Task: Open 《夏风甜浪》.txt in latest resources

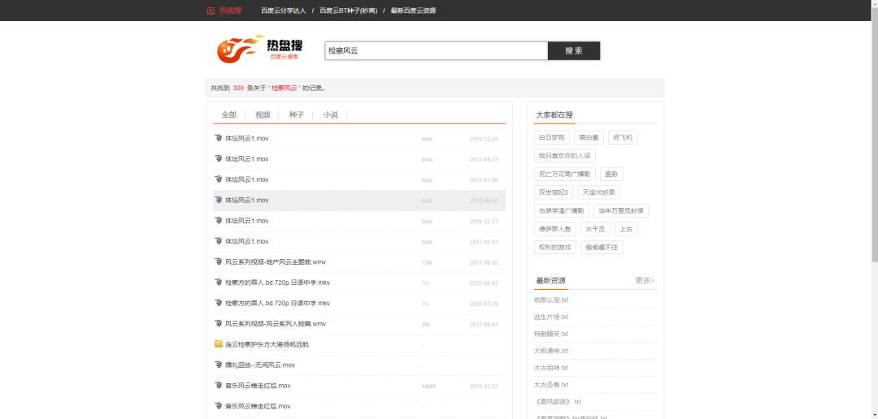Action: click(x=557, y=402)
